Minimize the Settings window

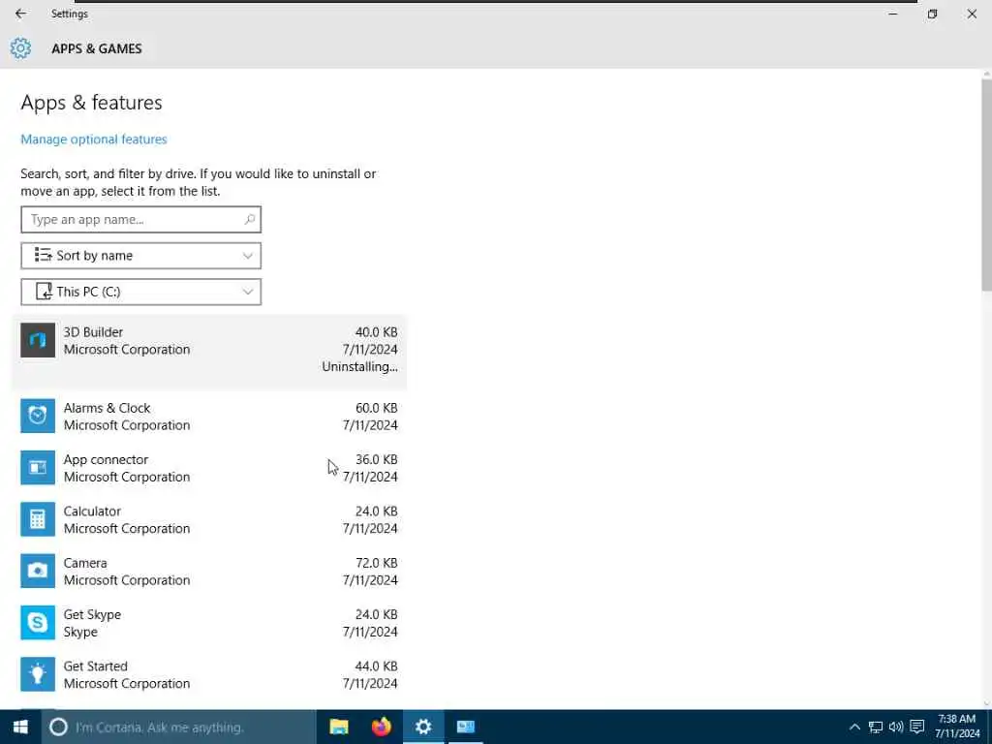892,14
